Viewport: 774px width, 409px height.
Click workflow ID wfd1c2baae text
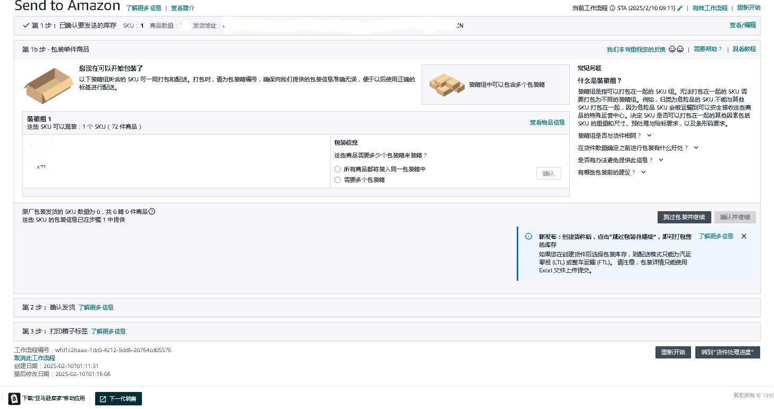point(113,350)
